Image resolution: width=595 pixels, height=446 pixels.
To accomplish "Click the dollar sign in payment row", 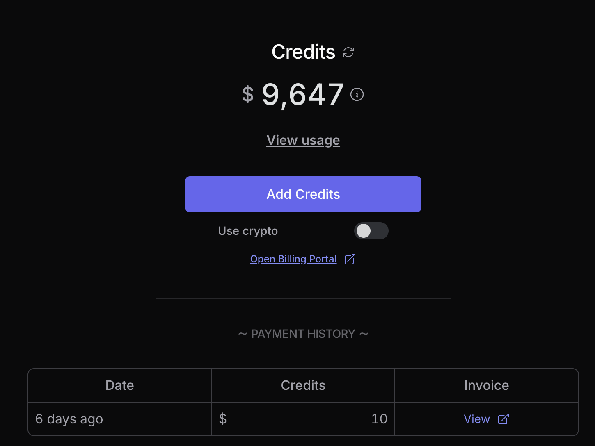I will click(x=223, y=419).
